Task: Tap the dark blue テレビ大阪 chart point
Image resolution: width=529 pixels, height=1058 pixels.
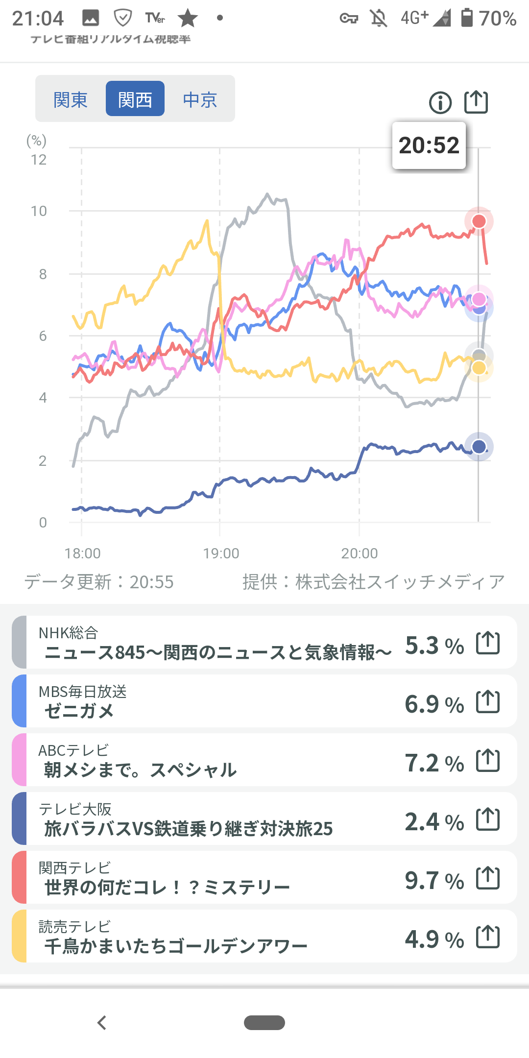Action: tap(479, 446)
